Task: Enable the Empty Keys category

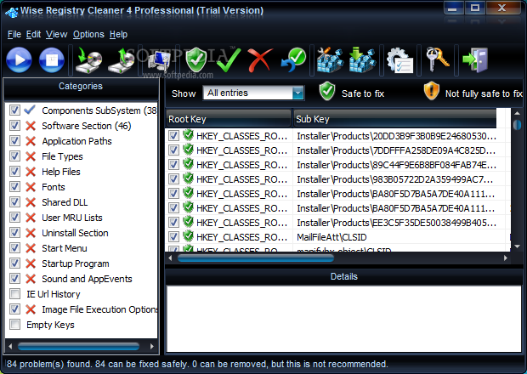Action: [x=14, y=324]
